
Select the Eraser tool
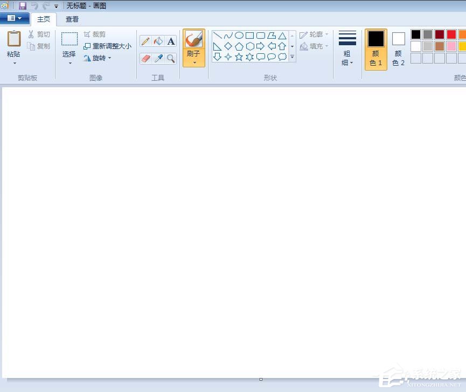[x=145, y=59]
